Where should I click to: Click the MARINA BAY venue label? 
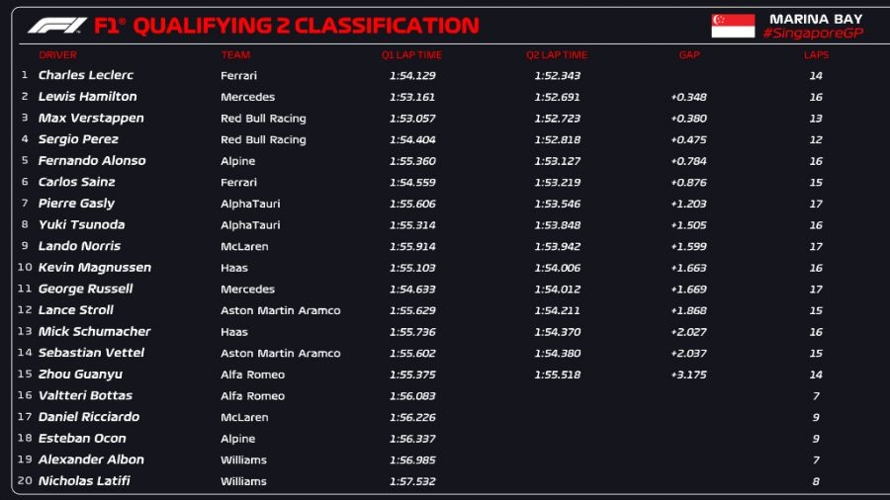(814, 19)
